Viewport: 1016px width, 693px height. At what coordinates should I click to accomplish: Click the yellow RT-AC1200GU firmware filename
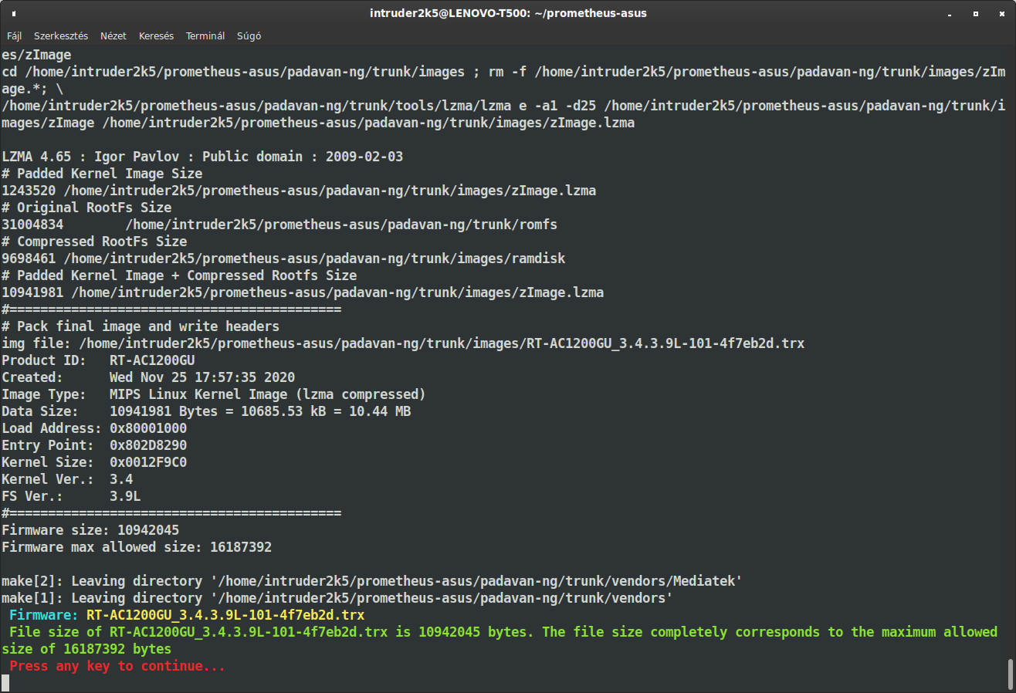(225, 615)
